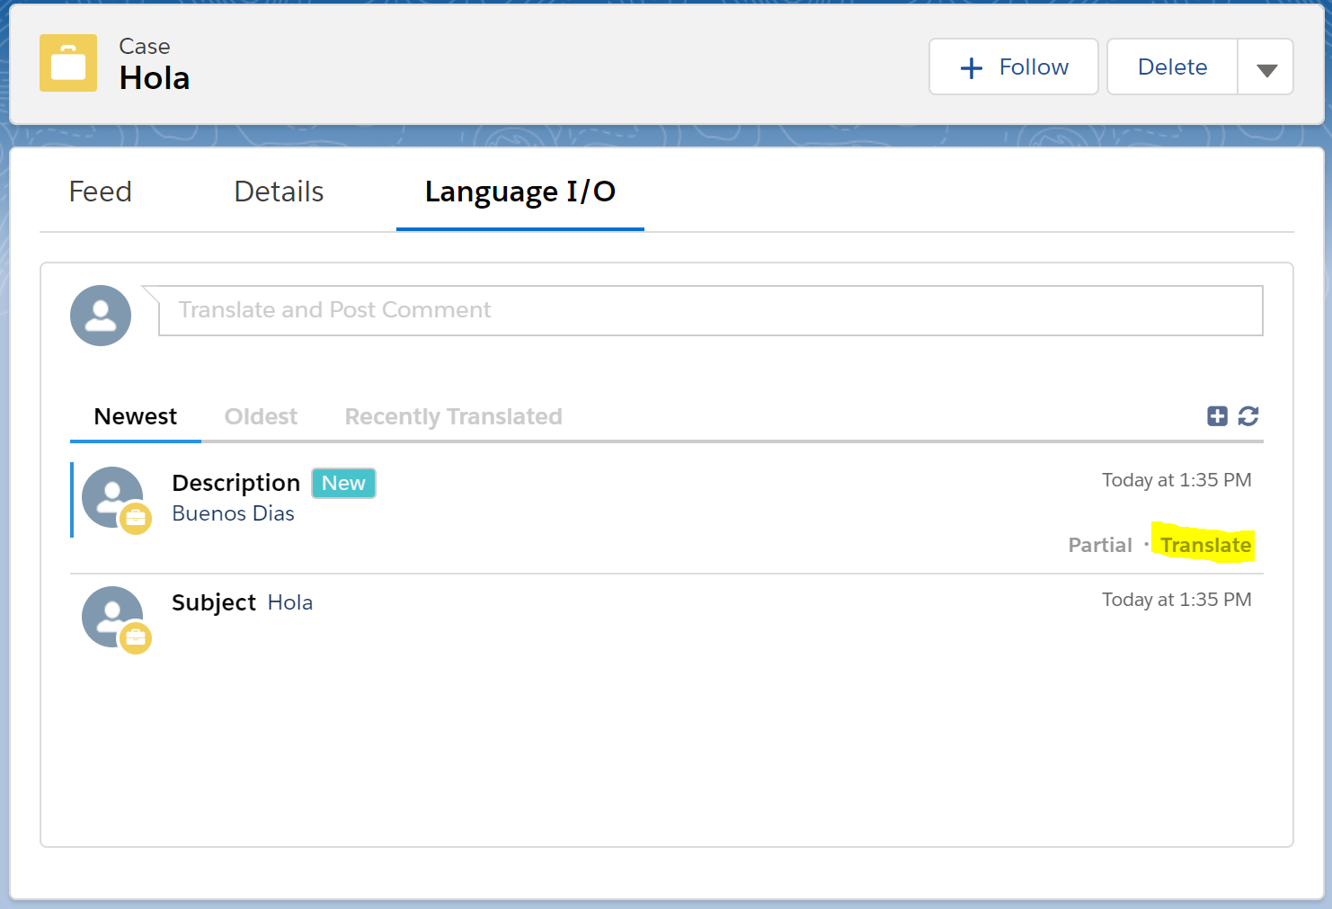Open the dropdown arrow beside Delete
The image size is (1332, 909).
1266,67
